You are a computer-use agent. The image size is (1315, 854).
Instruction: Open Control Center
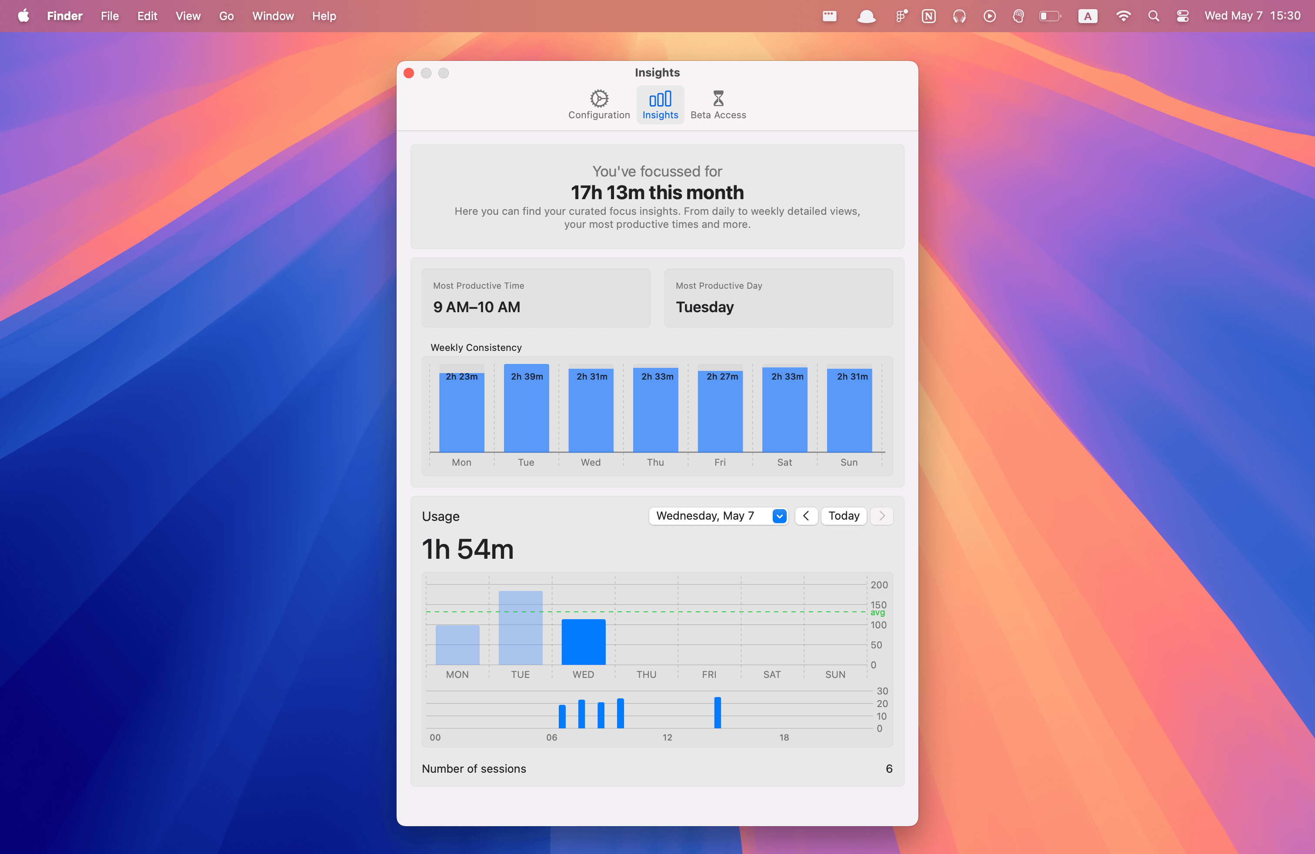coord(1182,16)
